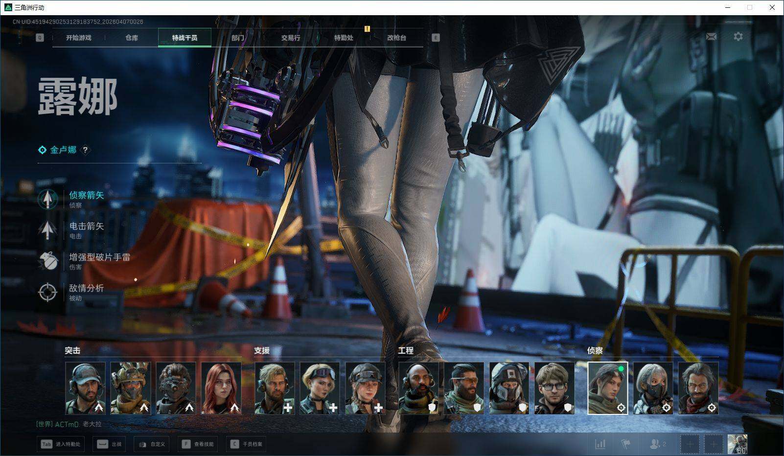The width and height of the screenshot is (784, 456).
Task: Click the 金卢娜 brand emblem icon
Action: [43, 150]
